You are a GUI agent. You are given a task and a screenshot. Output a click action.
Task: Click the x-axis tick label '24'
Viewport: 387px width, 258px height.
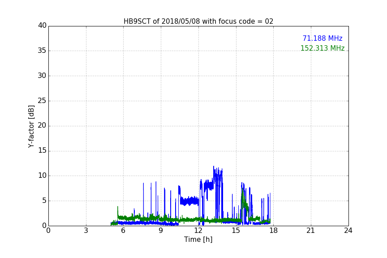point(348,231)
